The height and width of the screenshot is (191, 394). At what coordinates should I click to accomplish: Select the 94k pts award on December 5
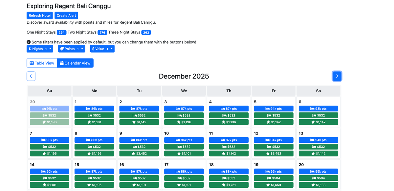[274, 109]
